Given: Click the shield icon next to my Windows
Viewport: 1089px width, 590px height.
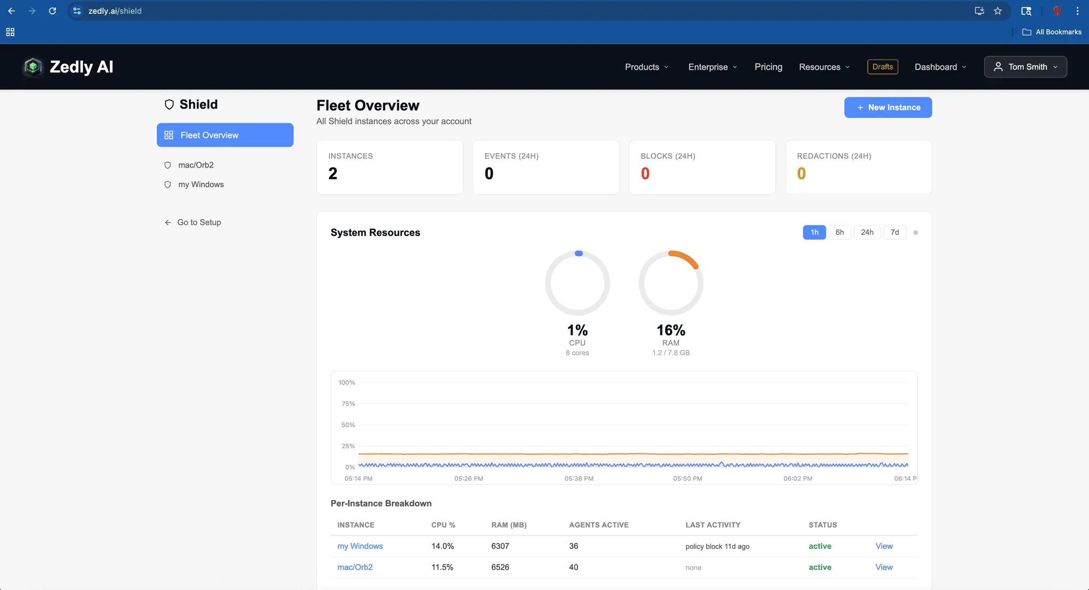Looking at the screenshot, I should [167, 185].
